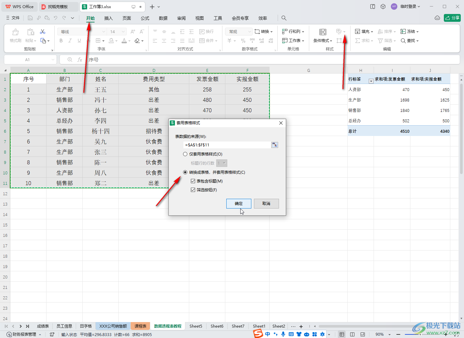
Task: Click the 临时登录 login button
Action: pyautogui.click(x=405, y=7)
